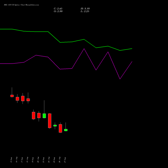Select the red candle above 19 Aug
This screenshot has height=168, width=168.
pos(34,116)
